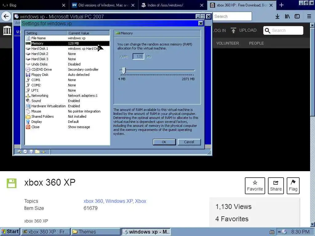Open a new browser tab

(x=281, y=5)
